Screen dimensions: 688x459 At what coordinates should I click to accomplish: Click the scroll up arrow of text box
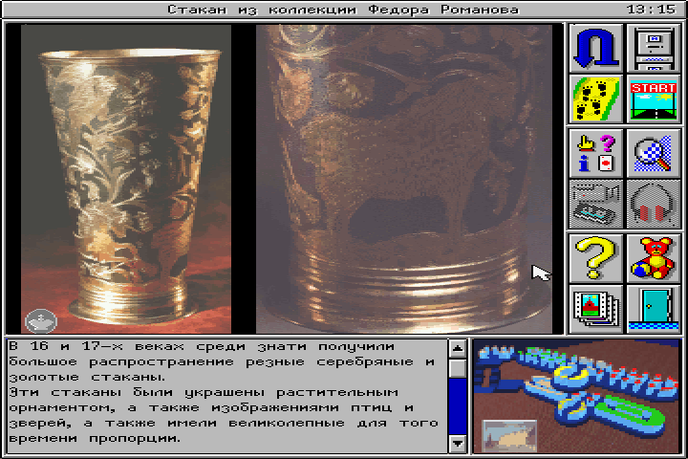pos(457,349)
